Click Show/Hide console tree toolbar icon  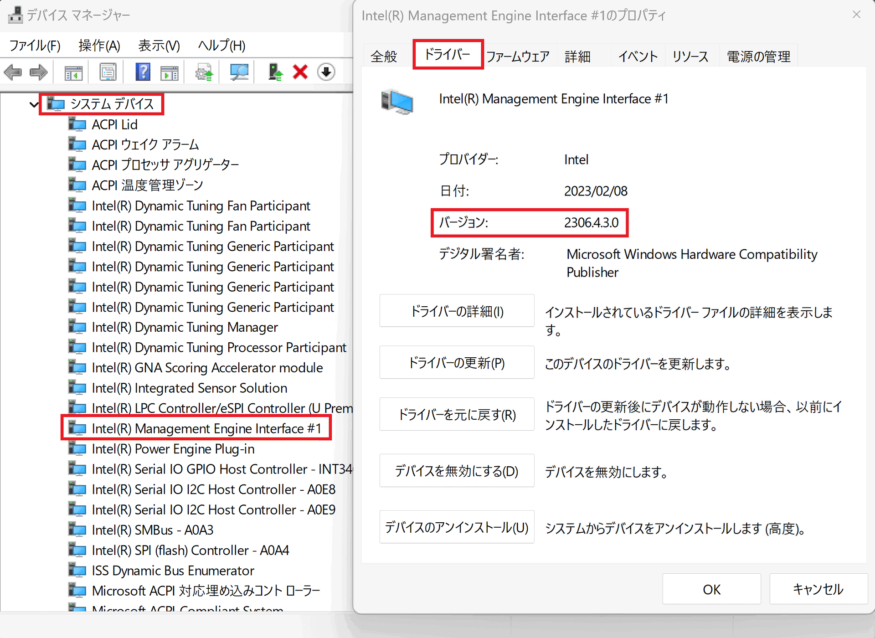click(x=73, y=72)
